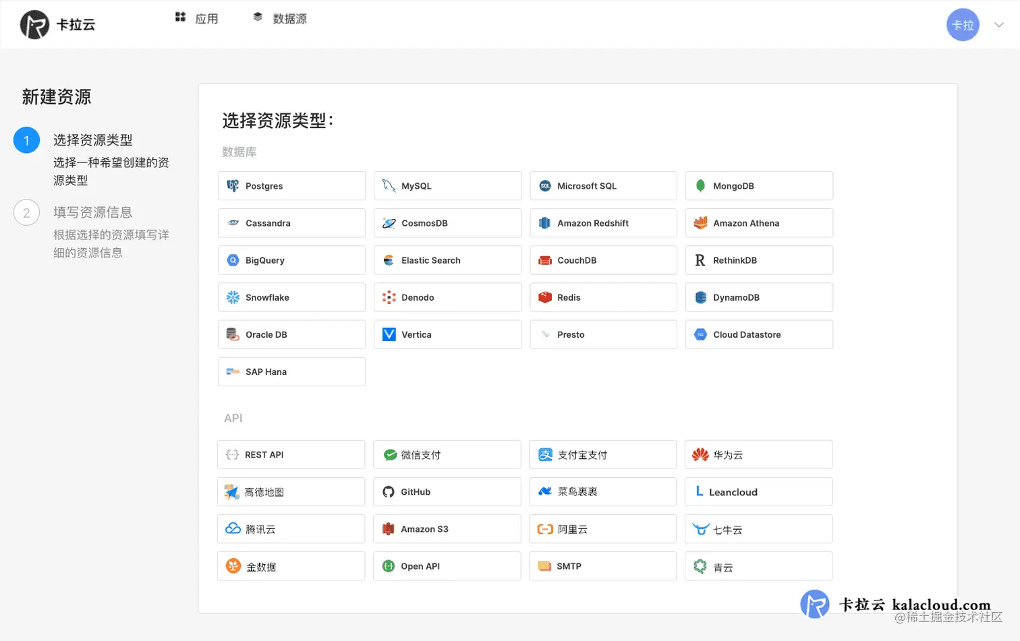Click the 华为云 Huawei logo icon
Viewport: 1020px width, 641px height.
700,455
